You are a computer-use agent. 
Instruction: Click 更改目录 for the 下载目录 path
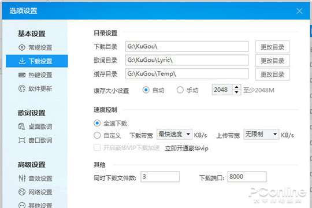pos(272,47)
